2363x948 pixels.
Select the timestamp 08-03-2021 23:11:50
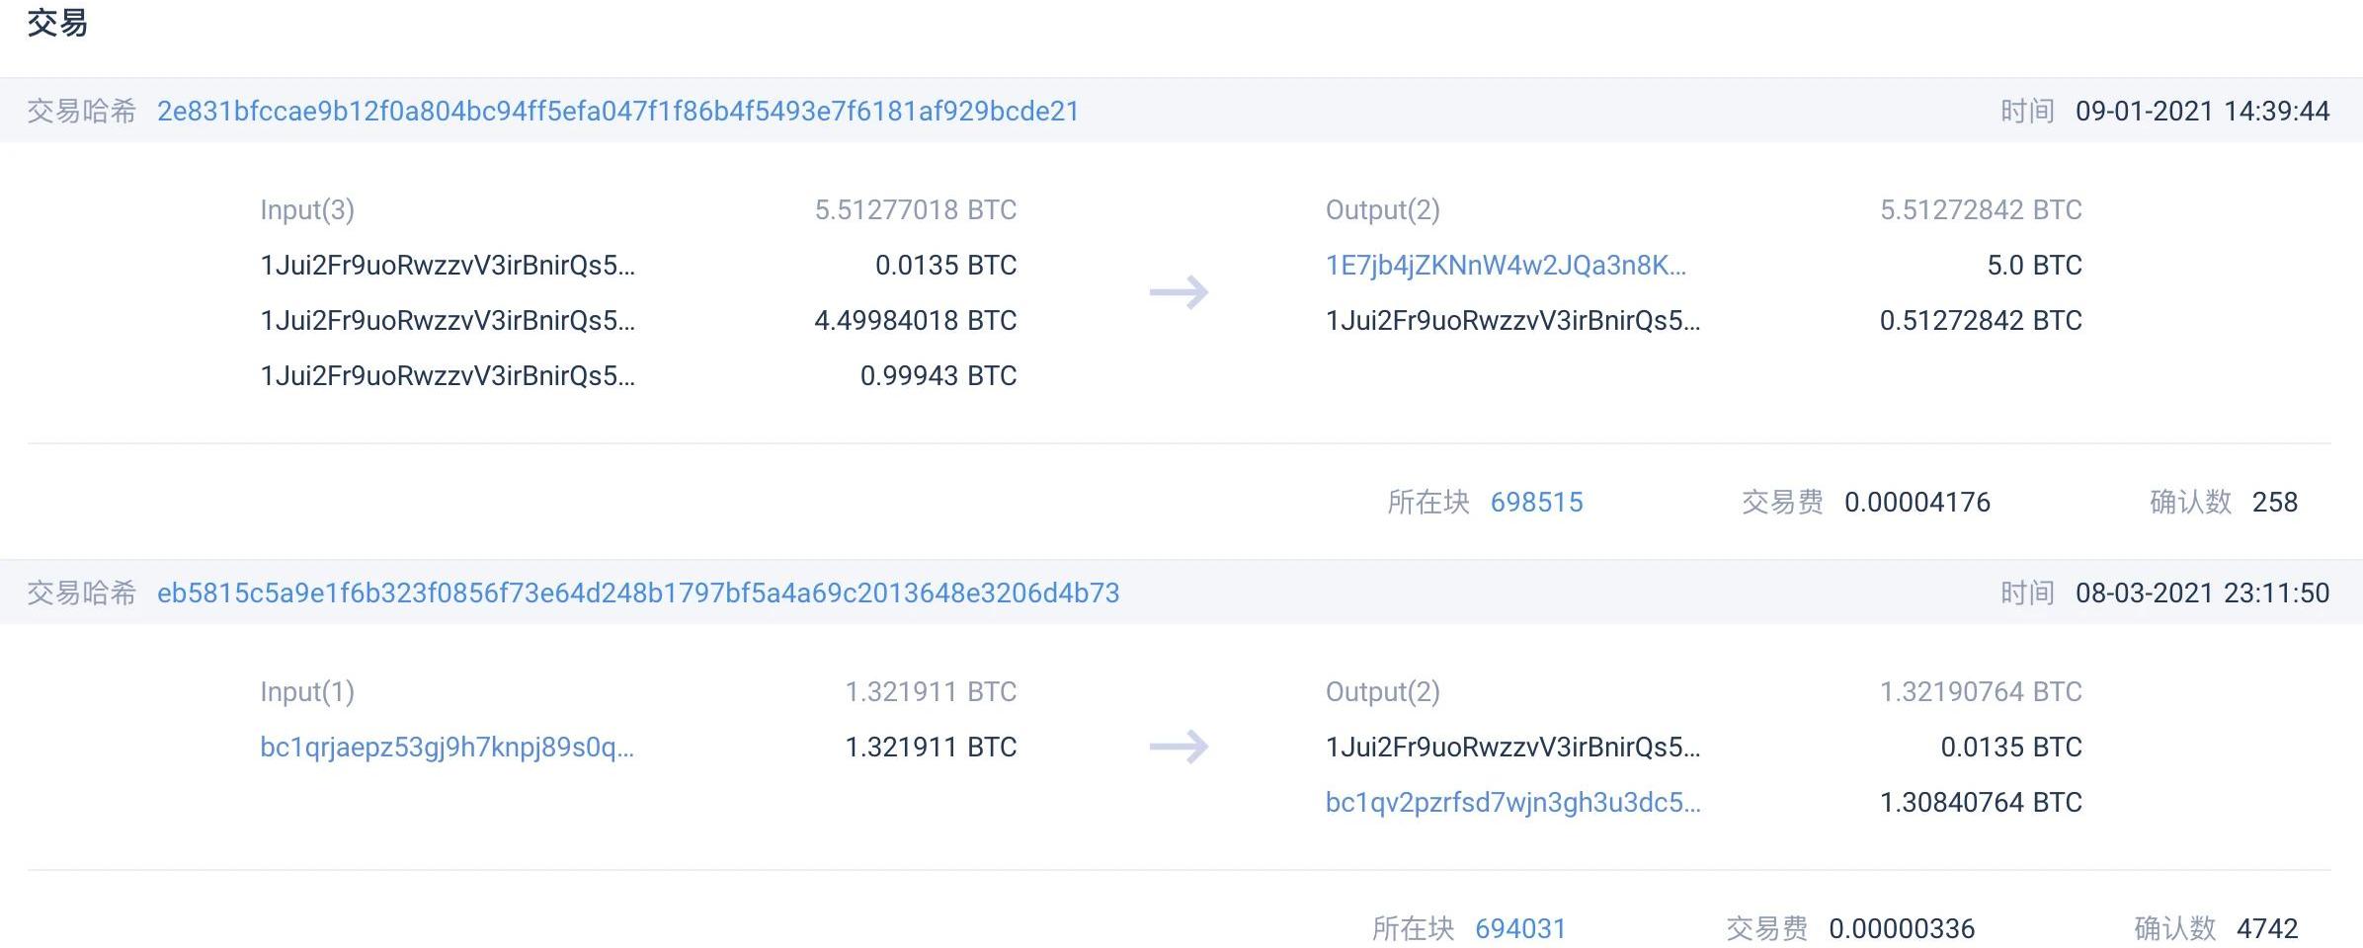(2202, 592)
